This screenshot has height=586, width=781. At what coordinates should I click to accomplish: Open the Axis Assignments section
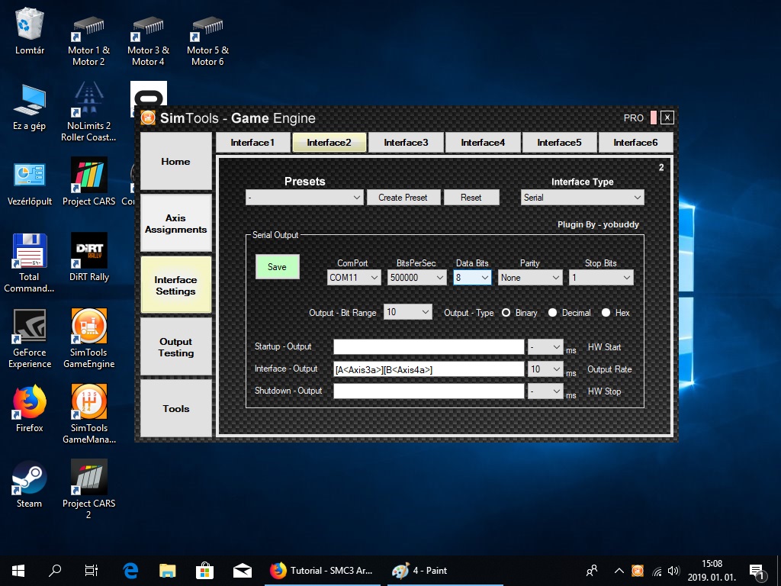(x=175, y=224)
